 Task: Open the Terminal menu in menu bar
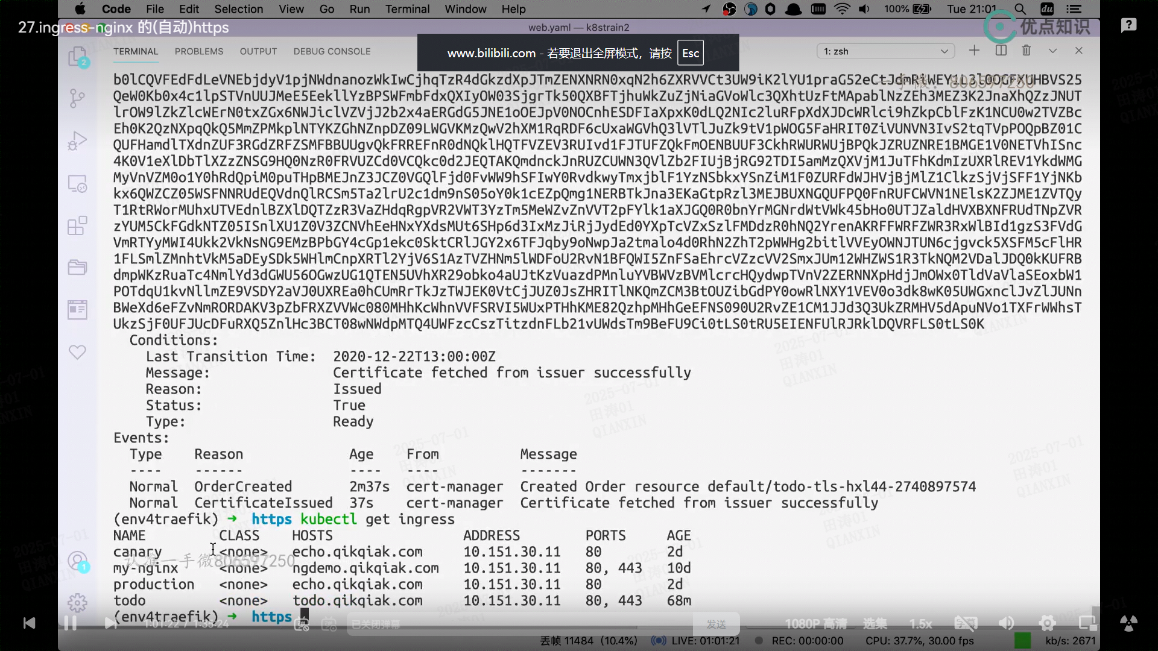tap(407, 9)
